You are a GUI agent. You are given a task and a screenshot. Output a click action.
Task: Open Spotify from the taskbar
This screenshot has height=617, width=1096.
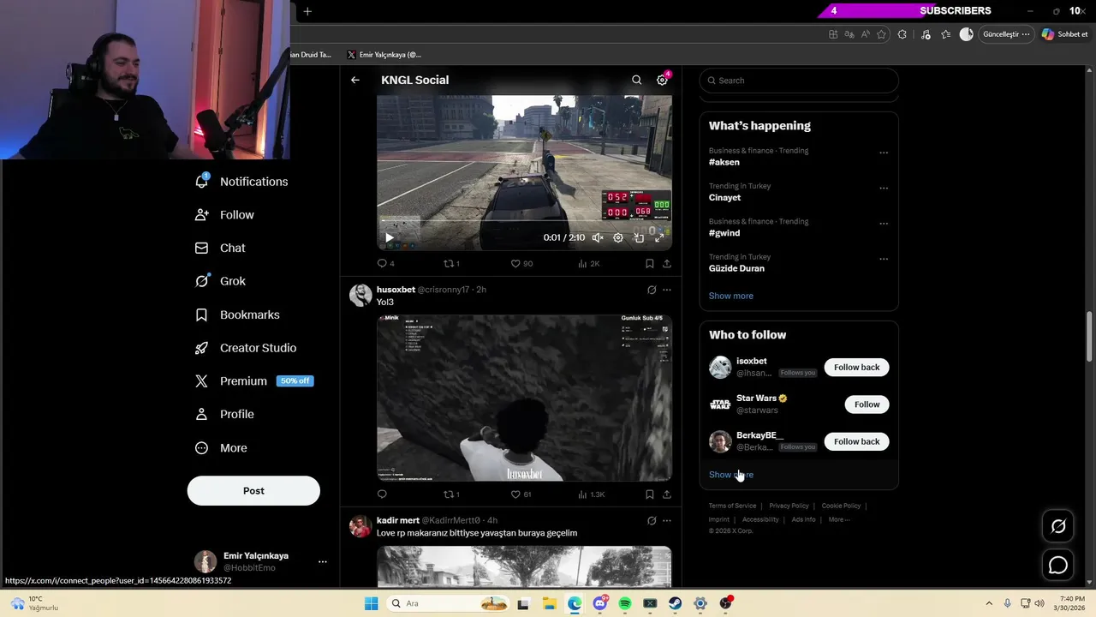coord(625,603)
